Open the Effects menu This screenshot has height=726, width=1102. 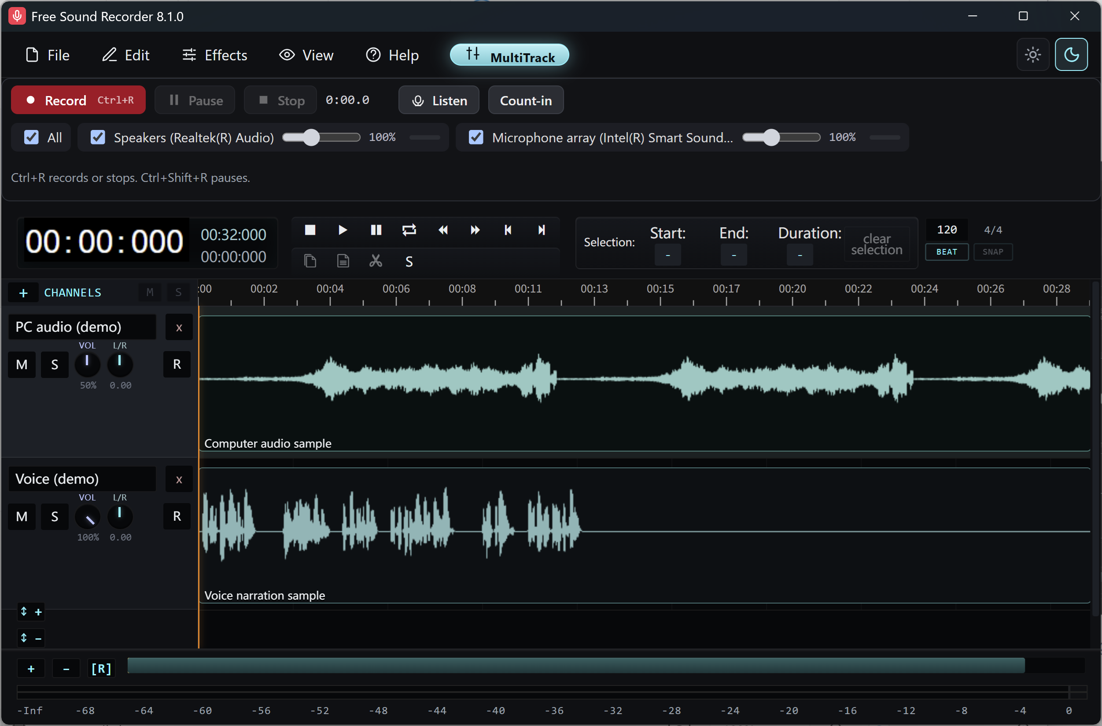tap(214, 55)
